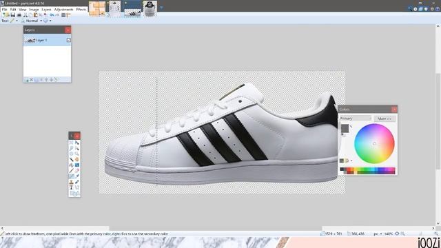Toggle the Colors window icon at top right

pos(426,9)
